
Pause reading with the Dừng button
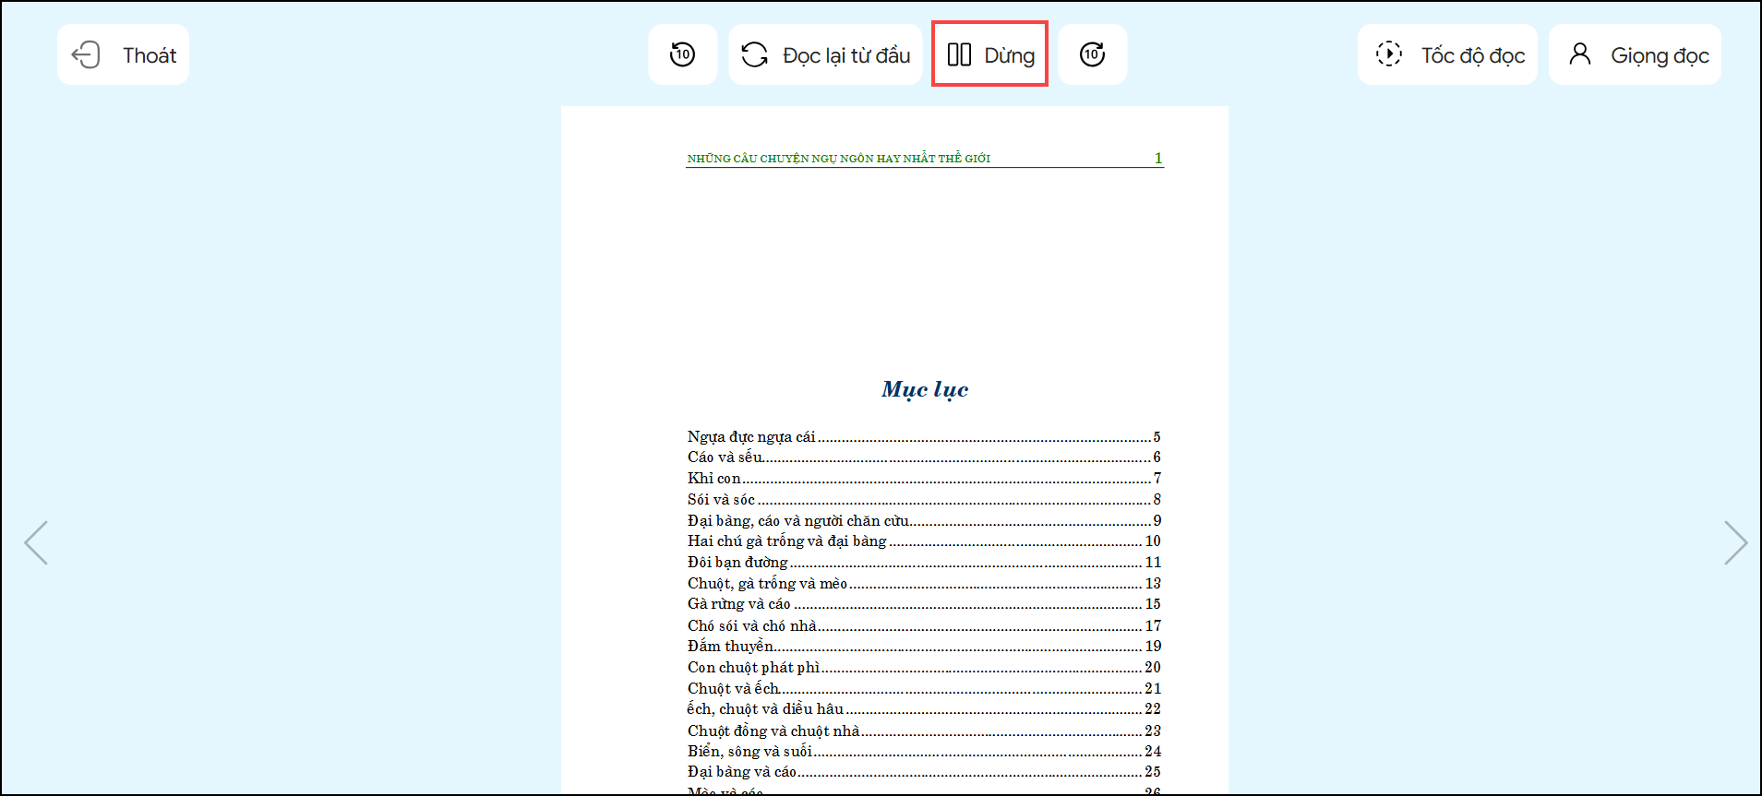click(x=989, y=55)
